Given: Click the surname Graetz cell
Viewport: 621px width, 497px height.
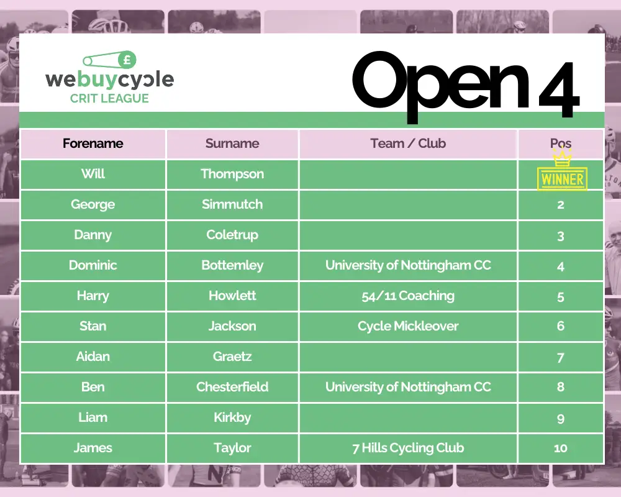Looking at the screenshot, I should [x=232, y=357].
